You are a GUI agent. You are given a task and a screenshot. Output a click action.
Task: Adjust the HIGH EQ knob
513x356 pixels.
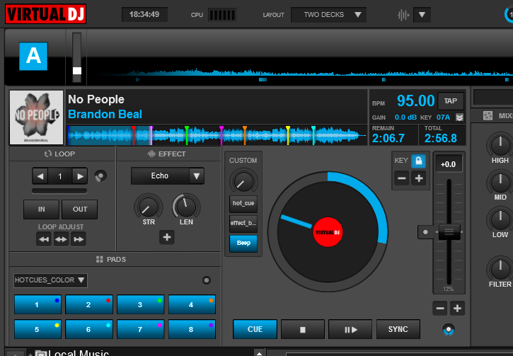click(500, 145)
